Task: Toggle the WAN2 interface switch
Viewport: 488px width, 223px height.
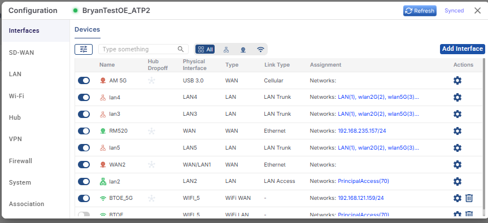Action: (84, 164)
